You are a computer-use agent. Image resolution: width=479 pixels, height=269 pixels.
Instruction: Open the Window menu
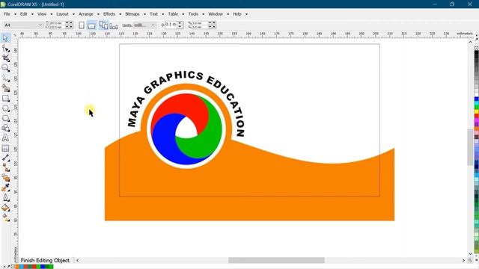[x=216, y=14]
